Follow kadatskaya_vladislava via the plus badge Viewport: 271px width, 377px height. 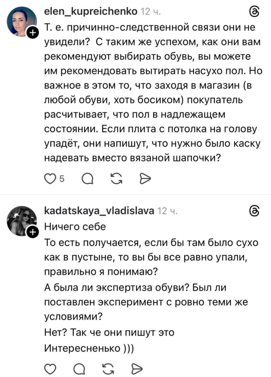click(33, 232)
